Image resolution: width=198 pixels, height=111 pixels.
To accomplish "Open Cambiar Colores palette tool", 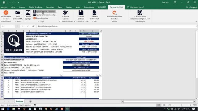I will (x=65, y=13).
